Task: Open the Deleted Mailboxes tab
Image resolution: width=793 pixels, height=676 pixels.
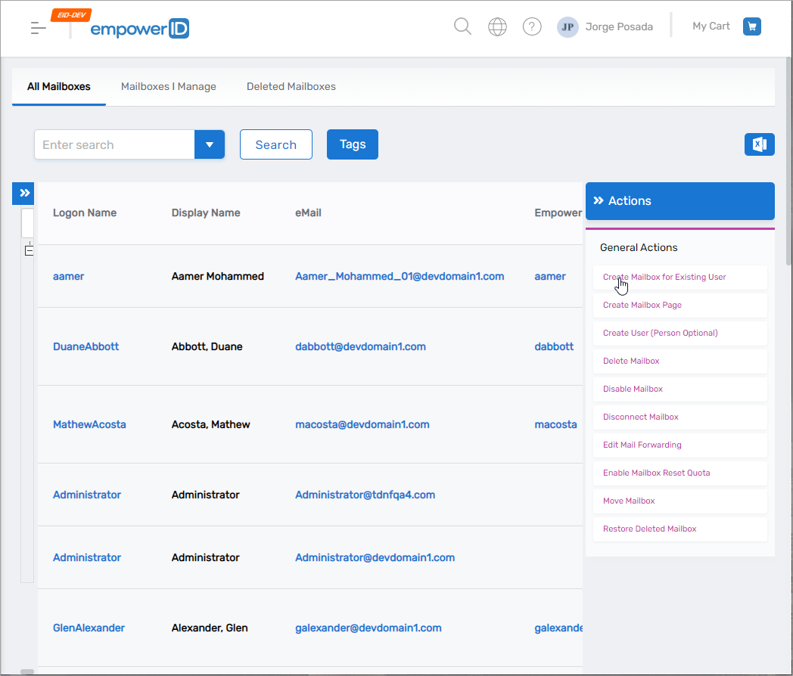Action: click(x=291, y=87)
